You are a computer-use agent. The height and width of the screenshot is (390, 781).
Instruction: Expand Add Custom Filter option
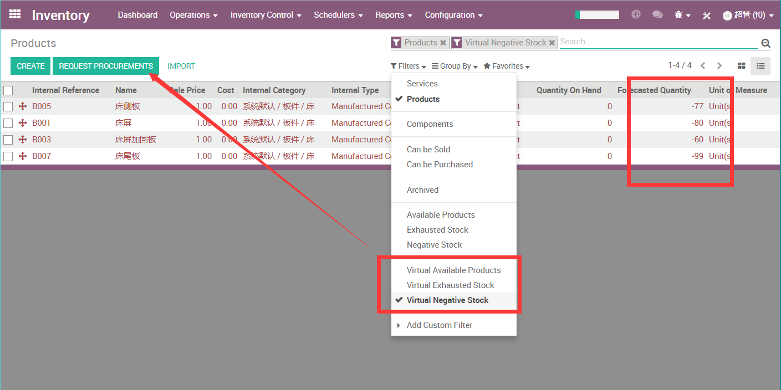coord(439,325)
